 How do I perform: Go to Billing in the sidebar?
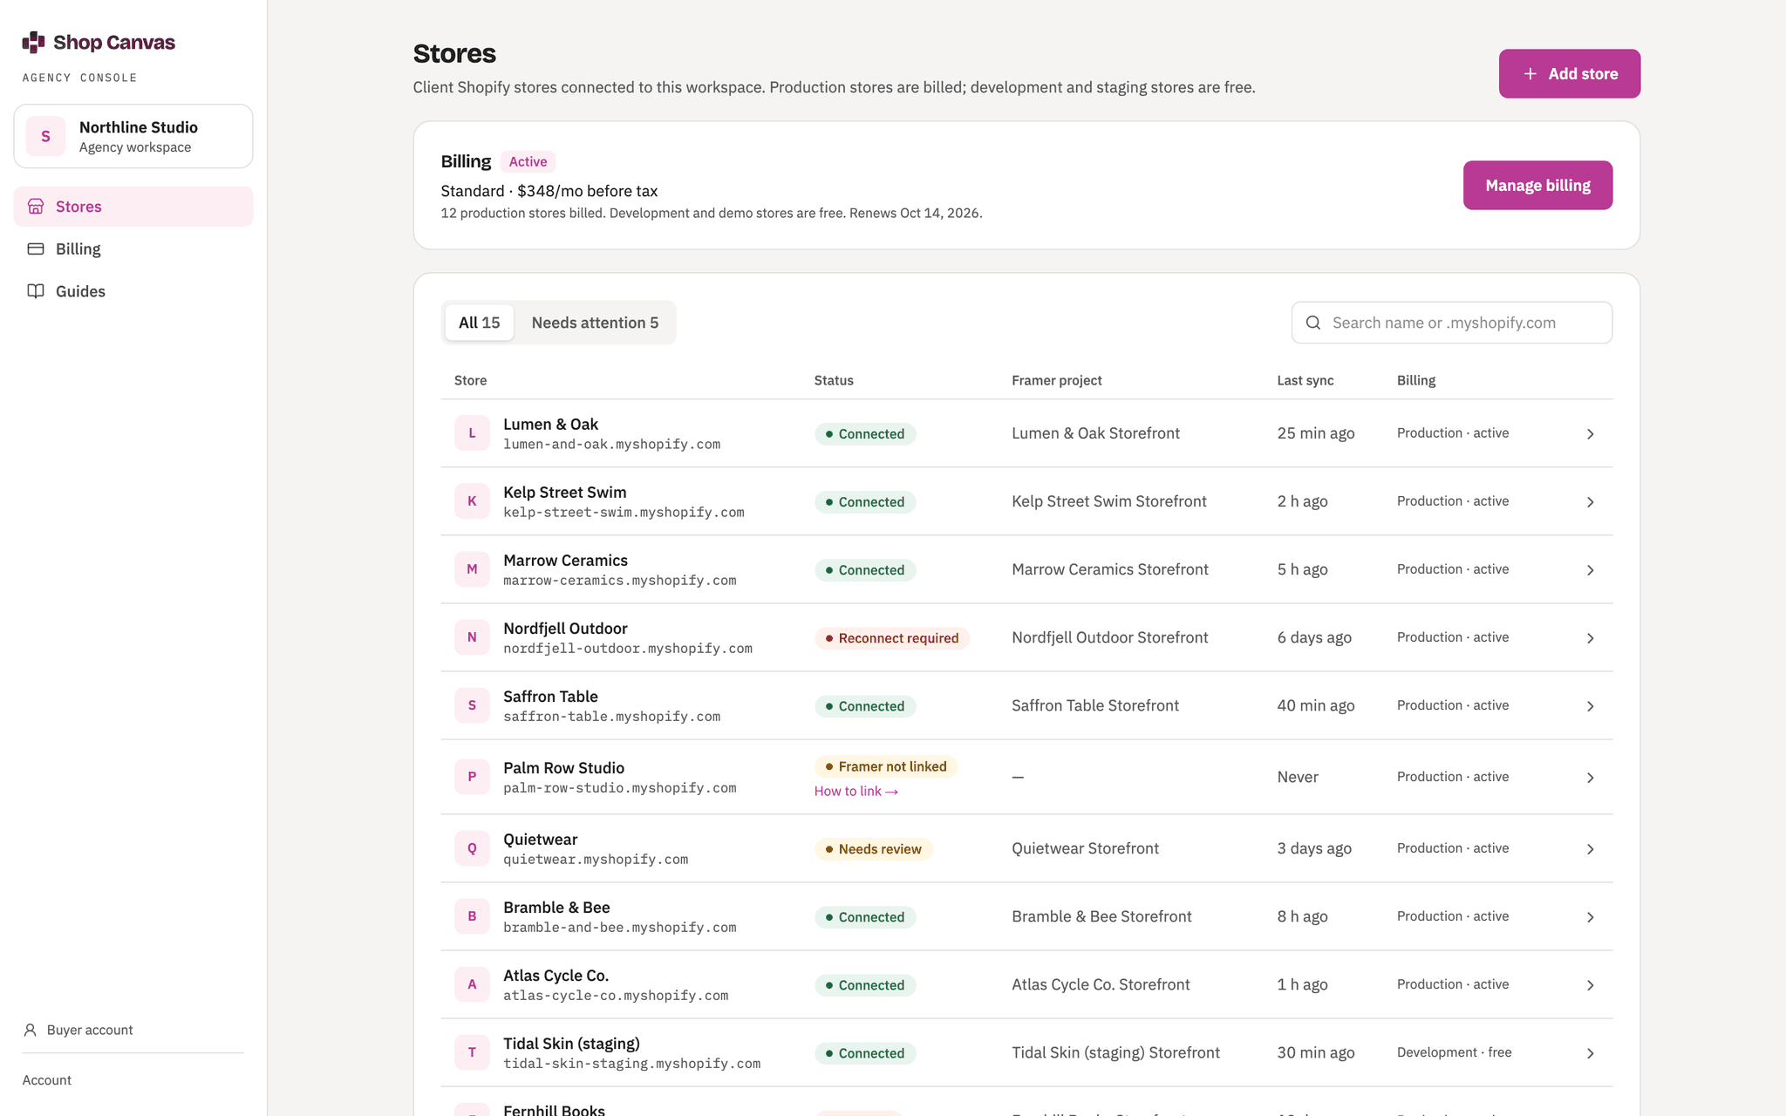pyautogui.click(x=133, y=249)
